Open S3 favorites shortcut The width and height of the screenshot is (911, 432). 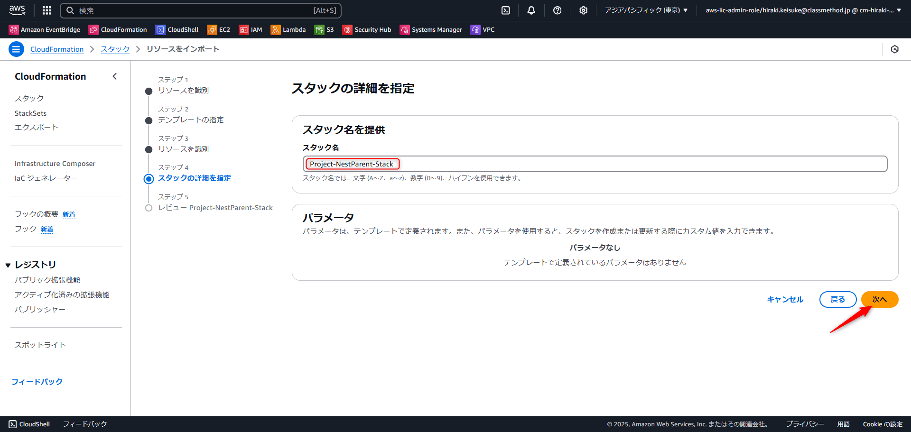pyautogui.click(x=324, y=29)
